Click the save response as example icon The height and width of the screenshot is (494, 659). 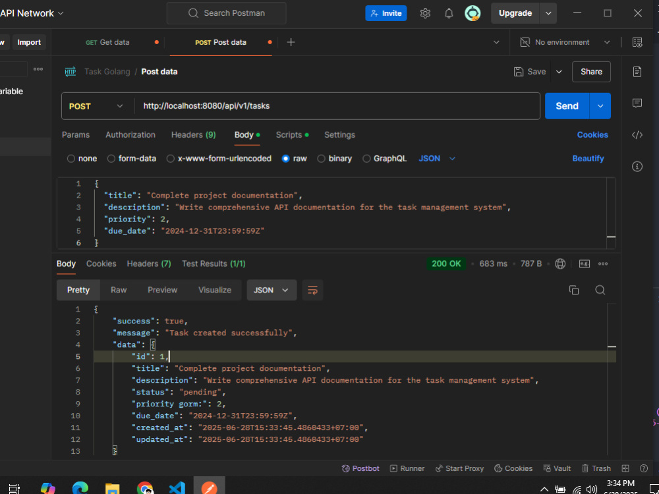point(584,264)
